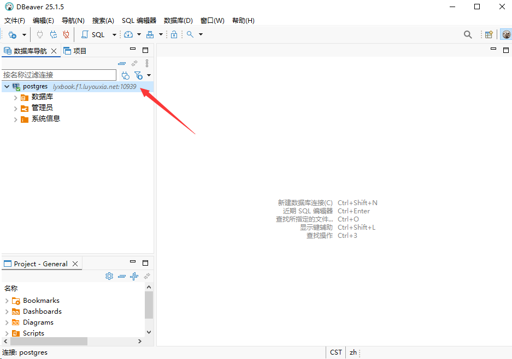
Task: Click the funnel filter settings icon
Action: [138, 75]
